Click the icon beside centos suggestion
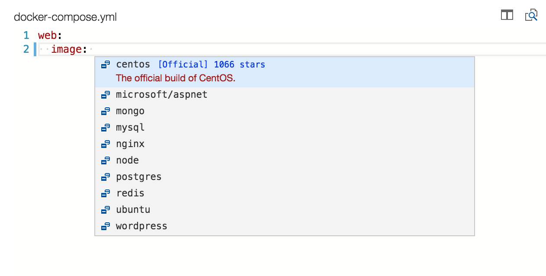 coord(105,65)
